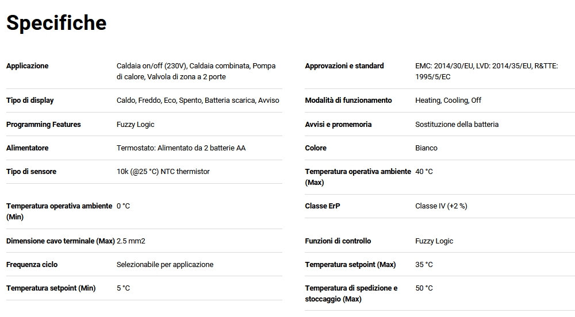Click Sostituzione della batteria value
This screenshot has height=317, width=575.
pos(457,125)
